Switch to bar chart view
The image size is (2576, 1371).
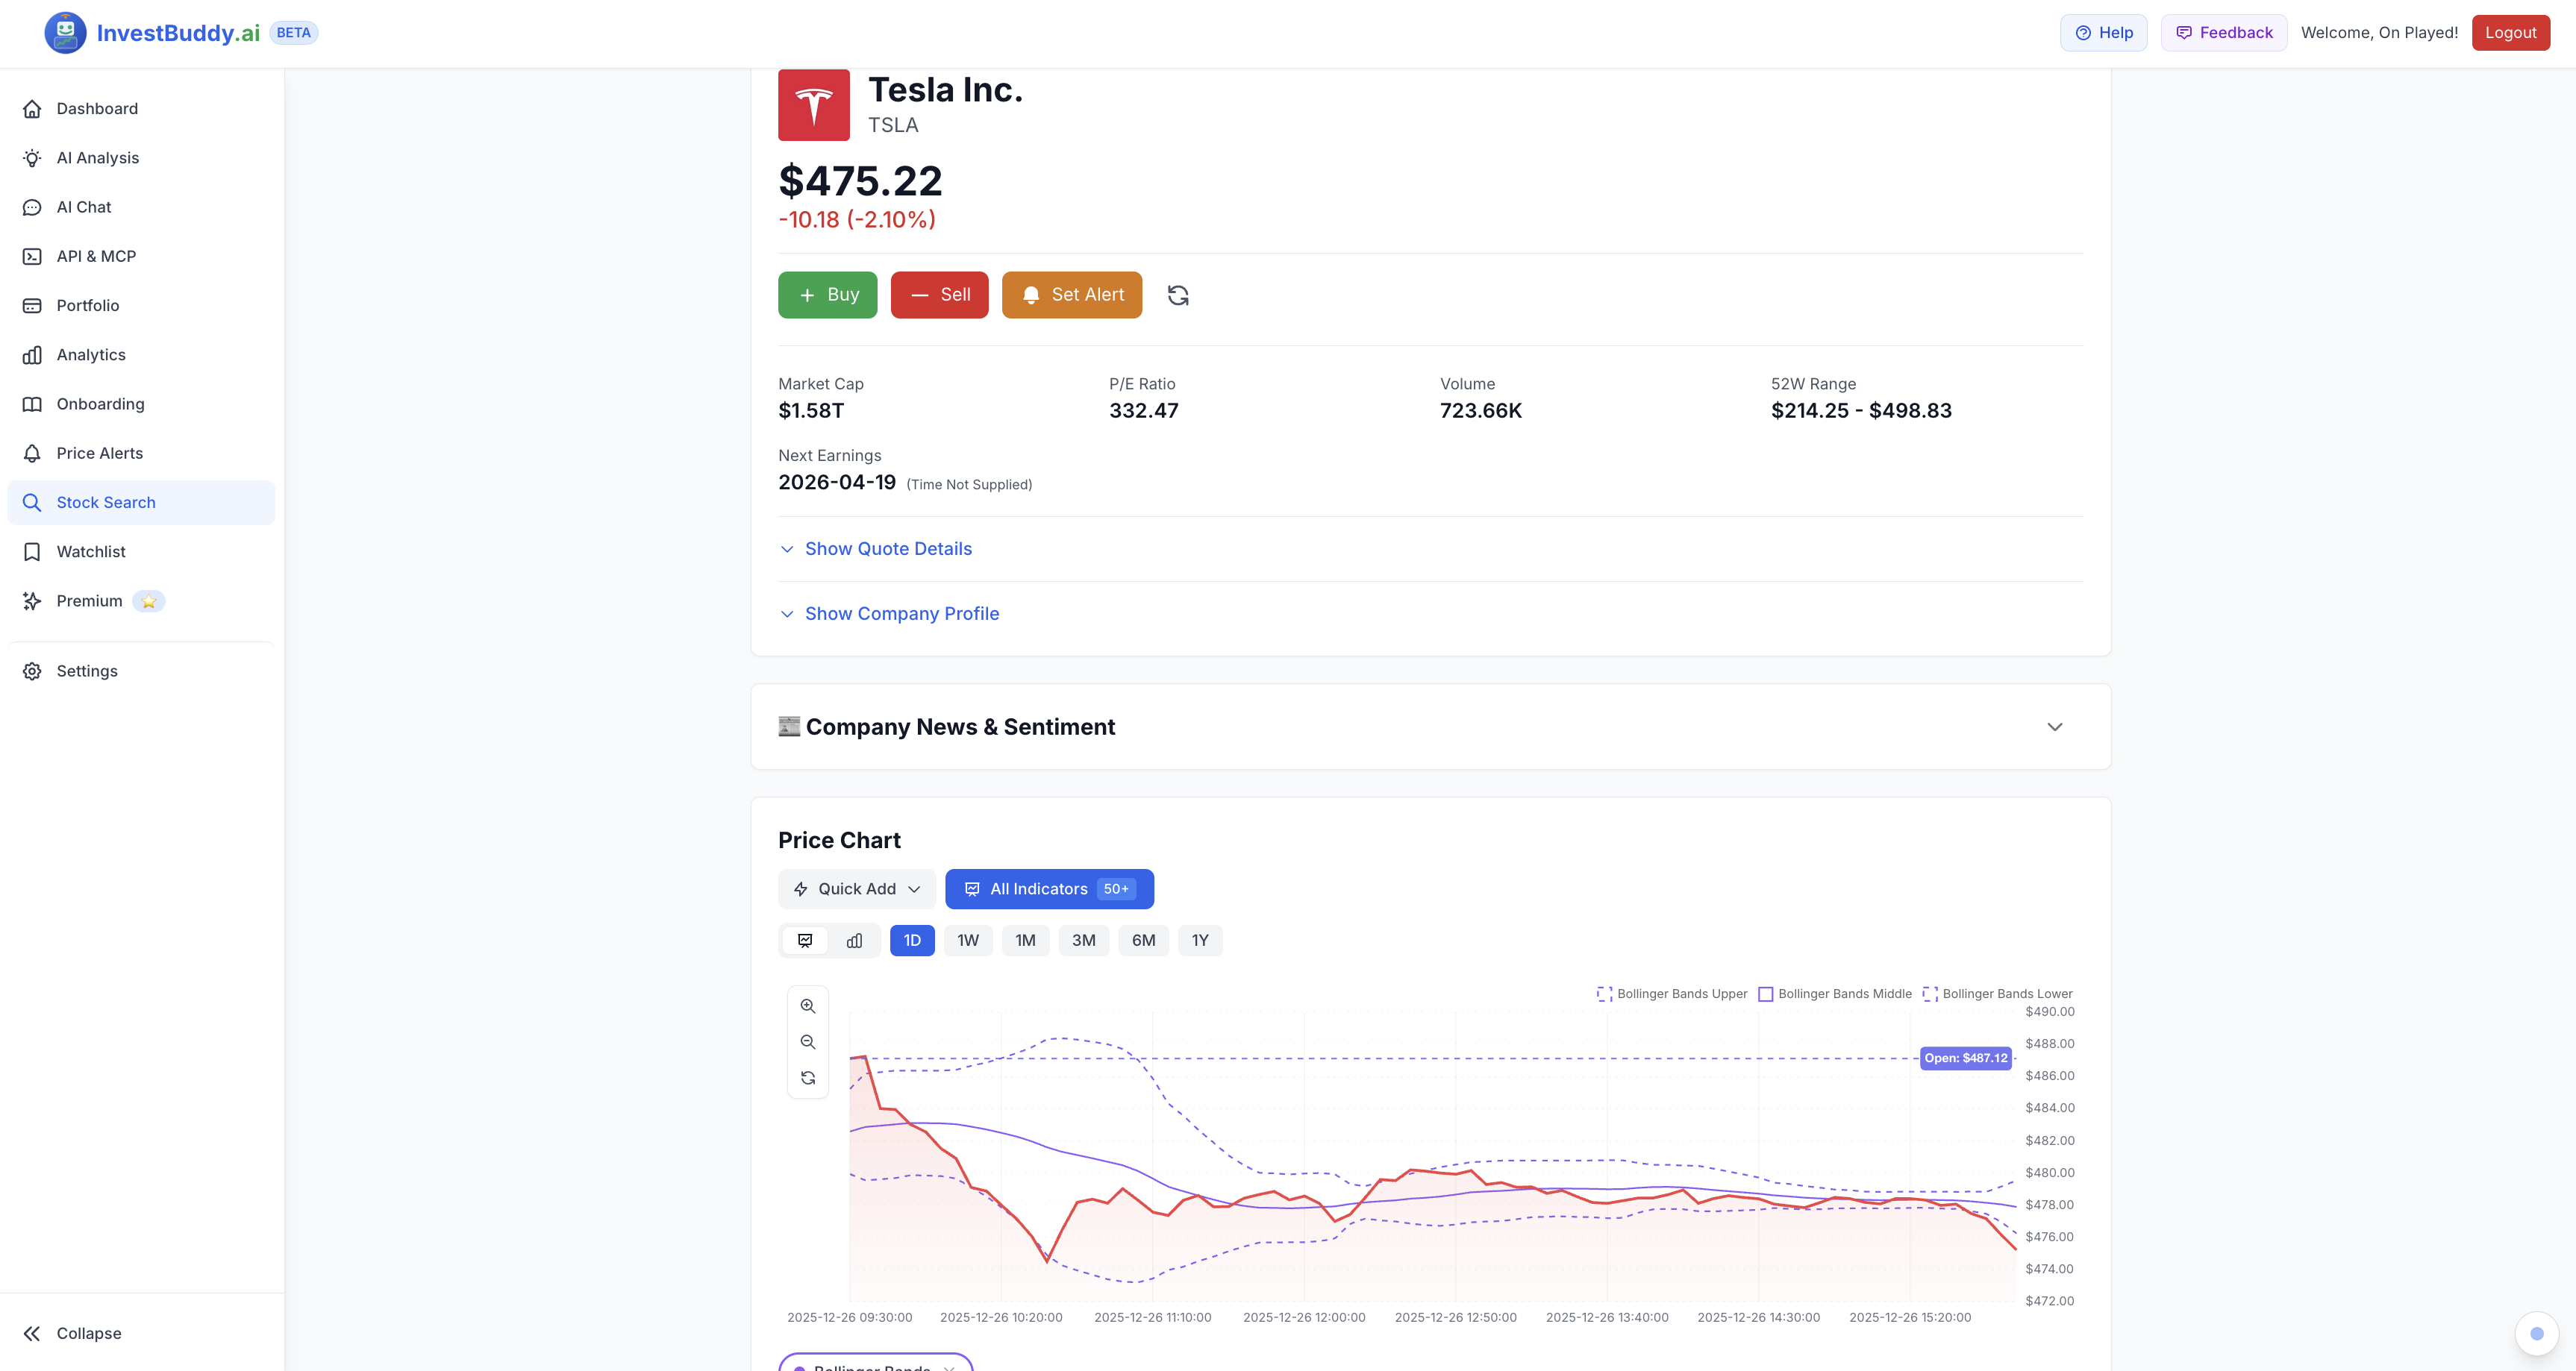click(x=853, y=941)
